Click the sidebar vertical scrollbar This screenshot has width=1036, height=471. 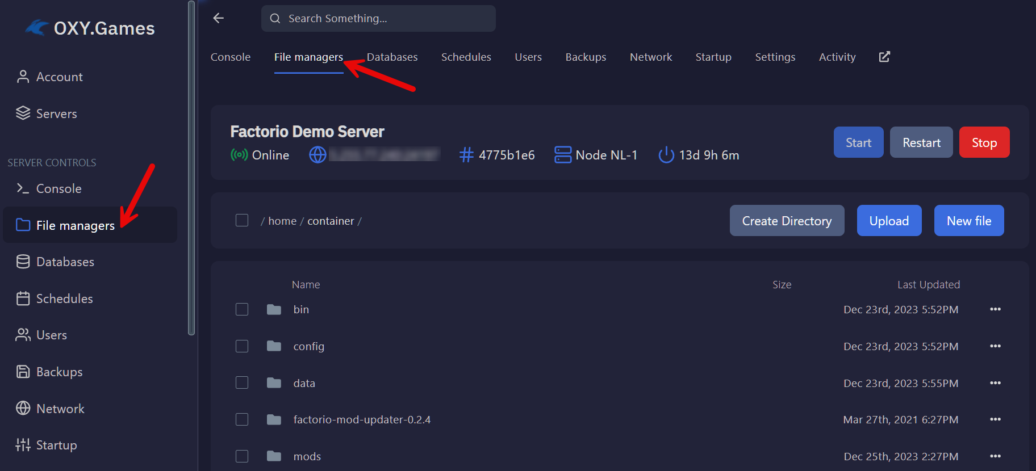(x=191, y=168)
